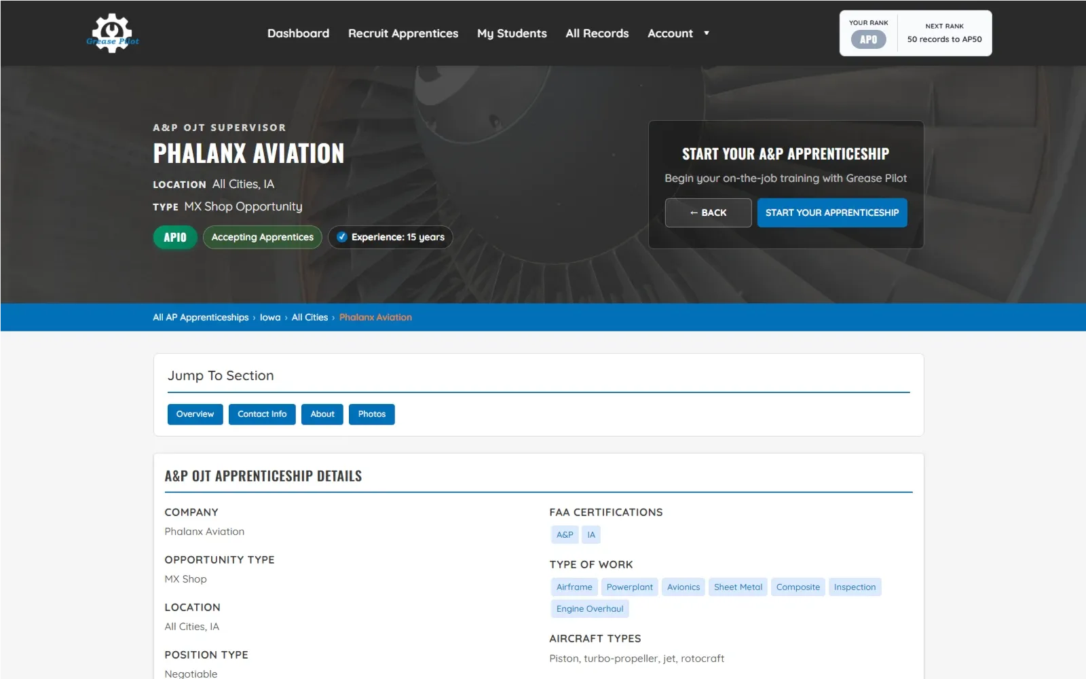This screenshot has height=679, width=1086.
Task: Click the IA certification tag
Action: click(591, 535)
